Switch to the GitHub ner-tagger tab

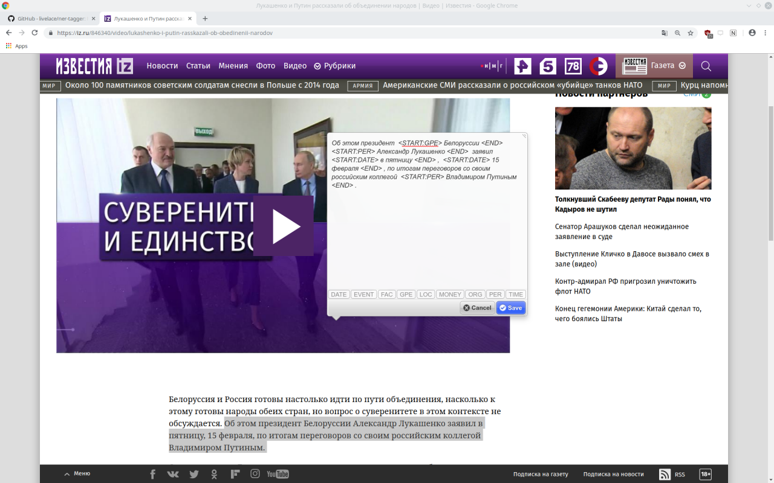pos(51,18)
